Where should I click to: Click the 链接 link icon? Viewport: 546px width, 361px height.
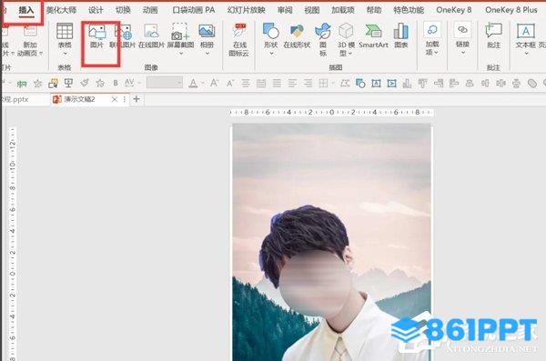(462, 30)
